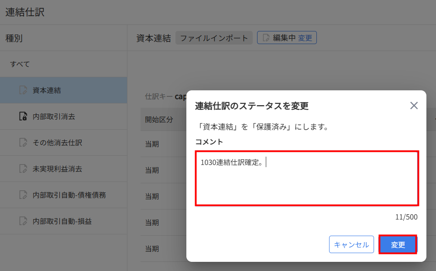436x271 pixels.
Task: Show すべて journal types
Action: point(20,64)
